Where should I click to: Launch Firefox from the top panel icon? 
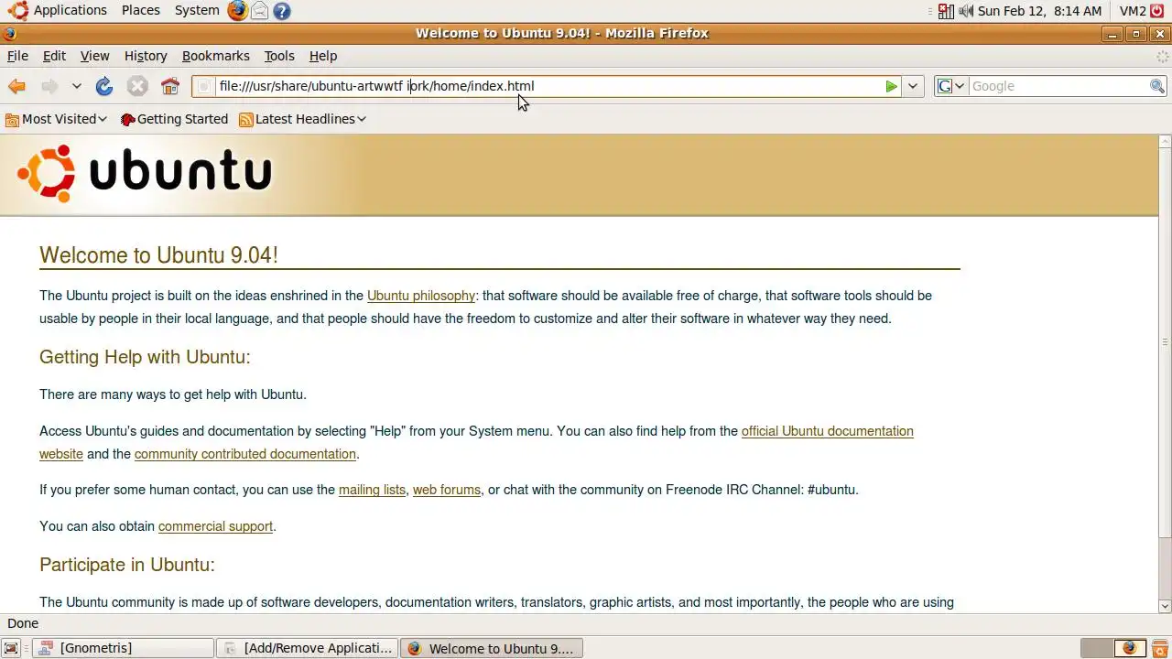(238, 11)
